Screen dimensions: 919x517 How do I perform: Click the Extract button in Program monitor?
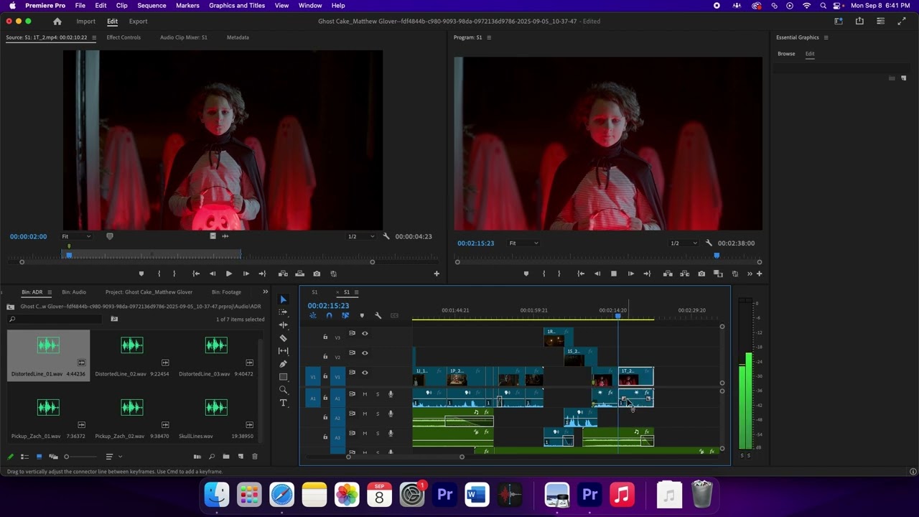tap(684, 274)
